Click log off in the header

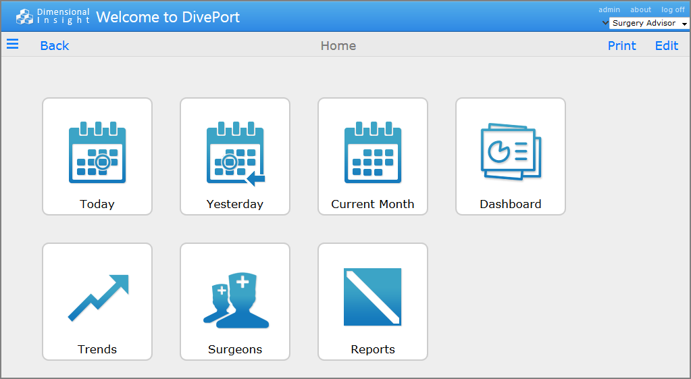click(x=673, y=10)
